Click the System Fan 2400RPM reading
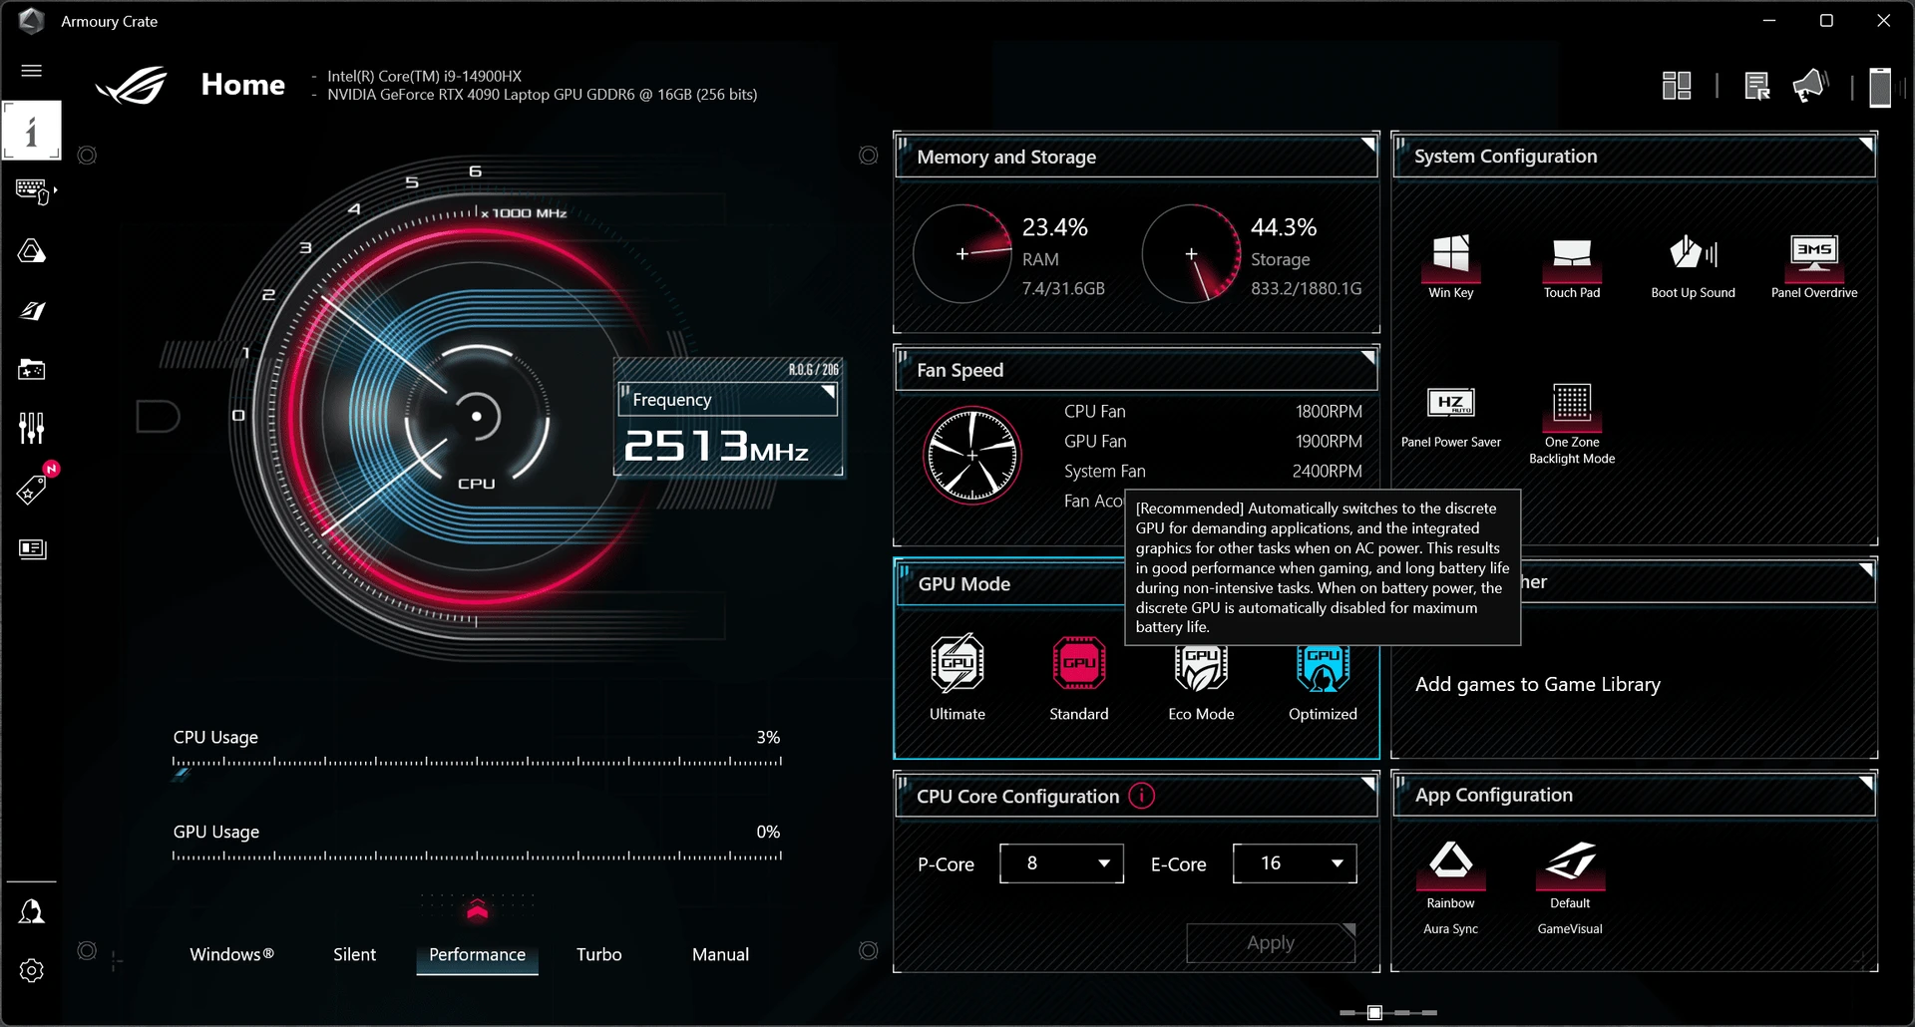 [1213, 471]
